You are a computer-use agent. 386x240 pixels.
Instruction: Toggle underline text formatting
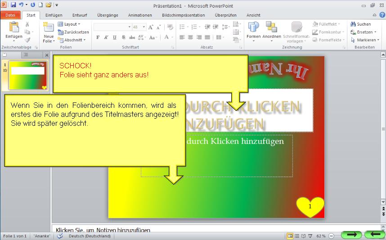click(x=115, y=37)
